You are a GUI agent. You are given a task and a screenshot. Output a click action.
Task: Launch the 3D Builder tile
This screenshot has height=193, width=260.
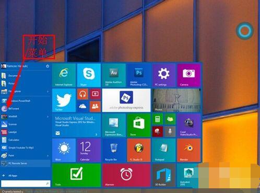point(164,175)
